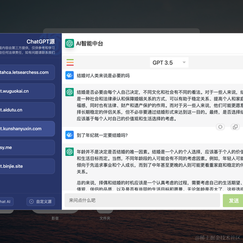Select t.aidutu.cn source
The height and width of the screenshot is (243, 243).
(x=27, y=110)
